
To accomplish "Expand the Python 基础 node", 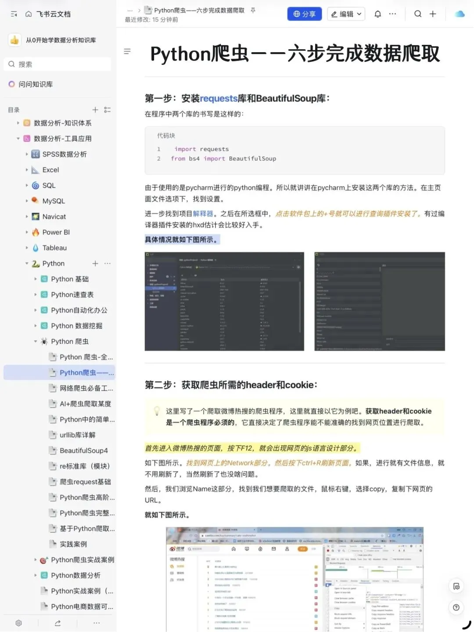I will 36,279.
